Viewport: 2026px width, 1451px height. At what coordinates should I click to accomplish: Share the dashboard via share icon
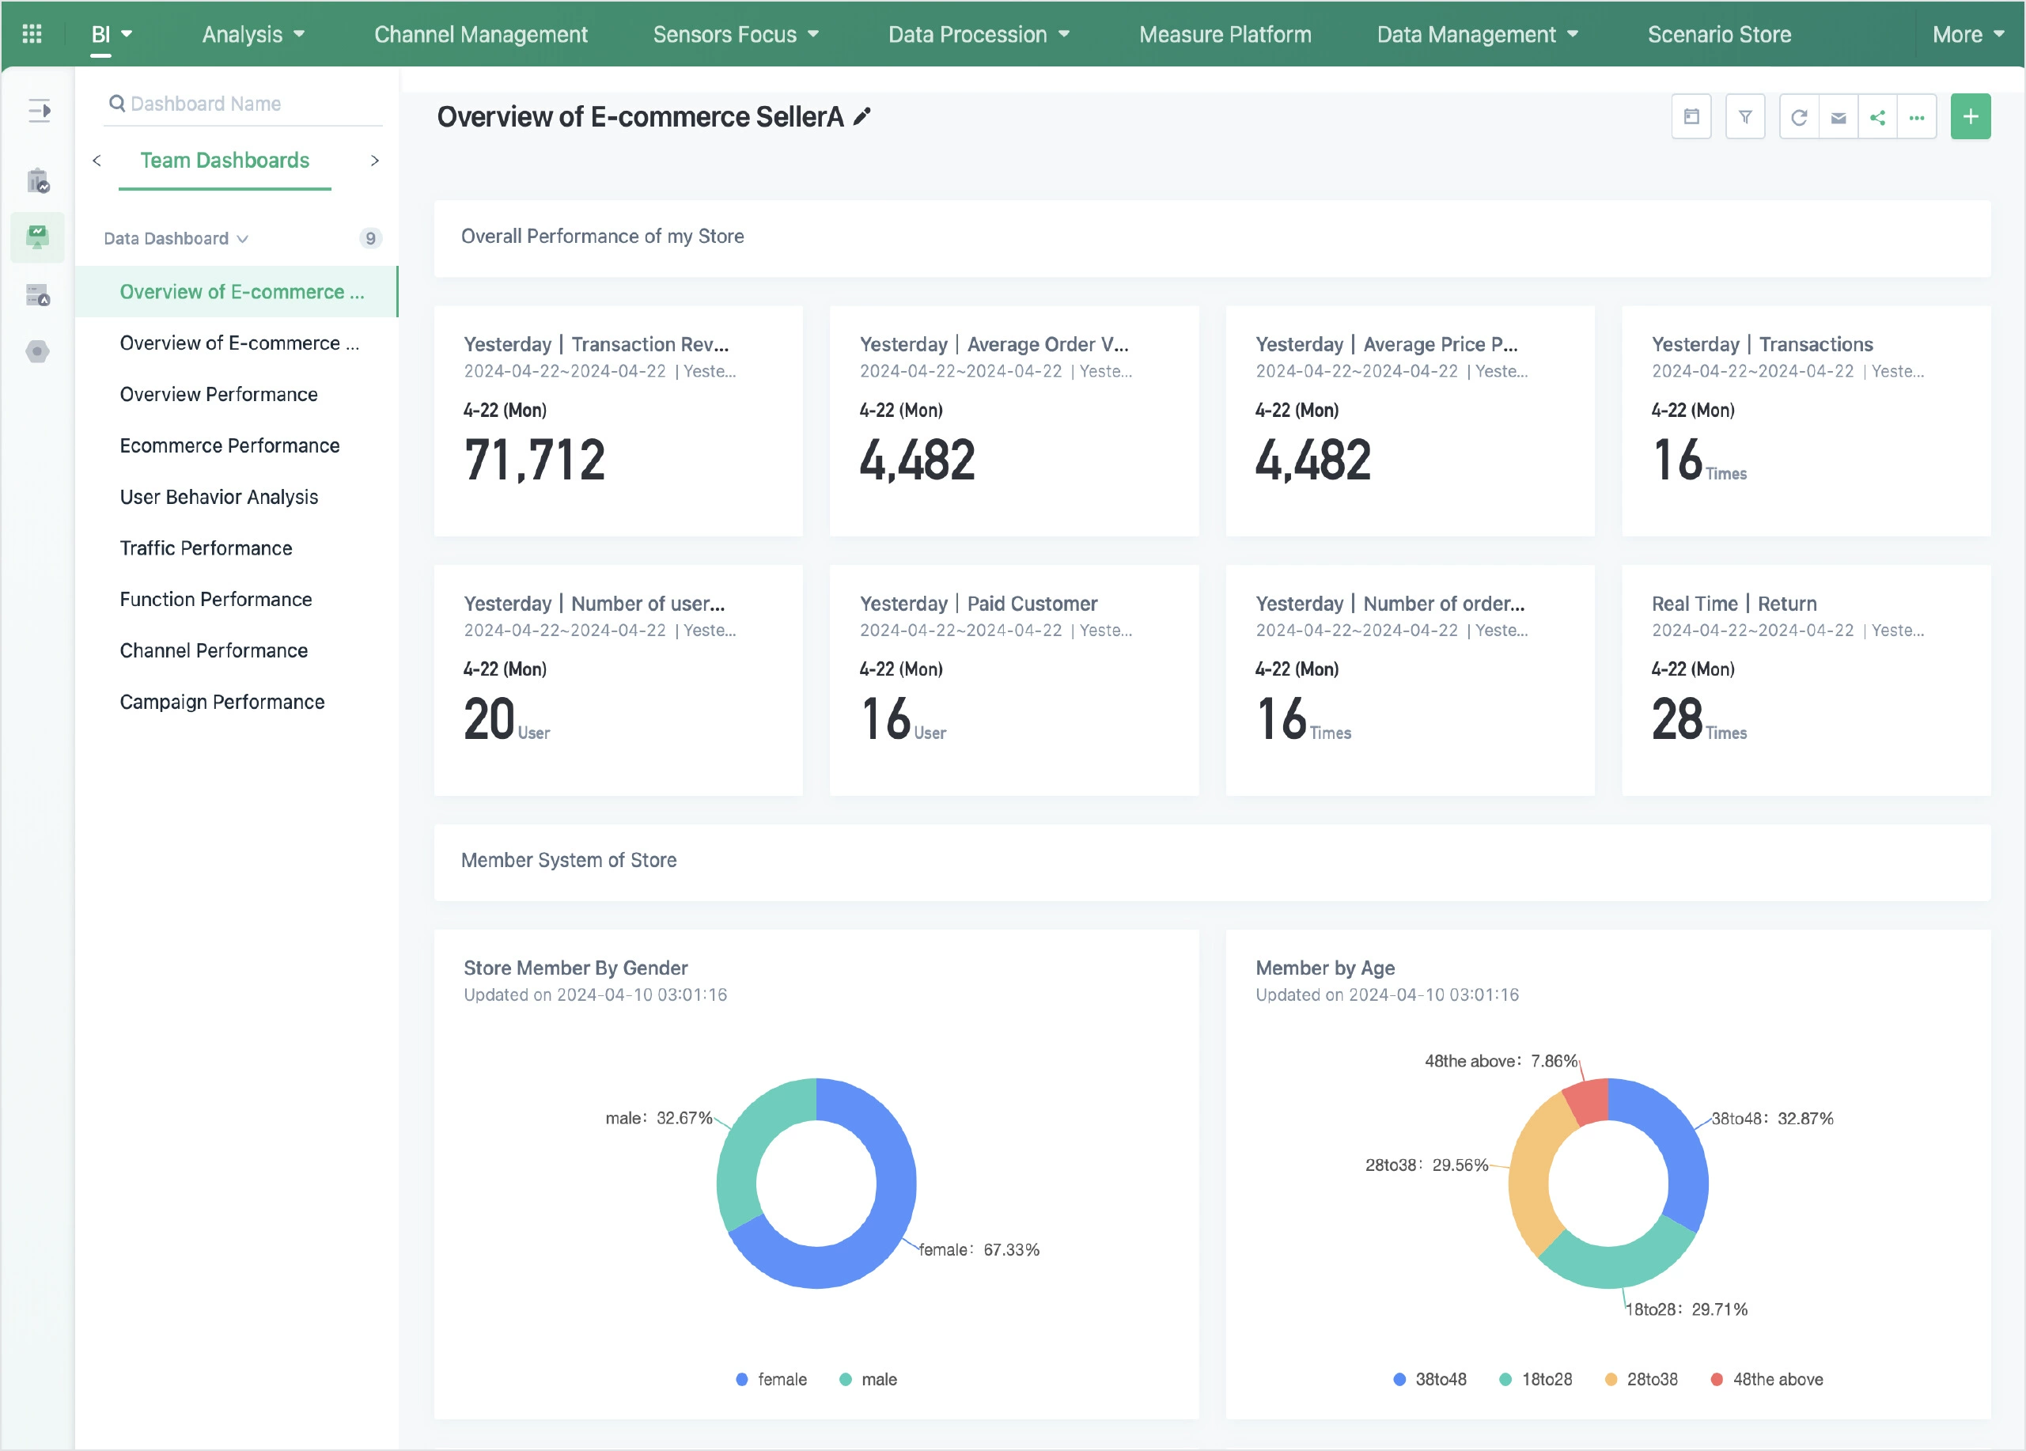tap(1878, 117)
